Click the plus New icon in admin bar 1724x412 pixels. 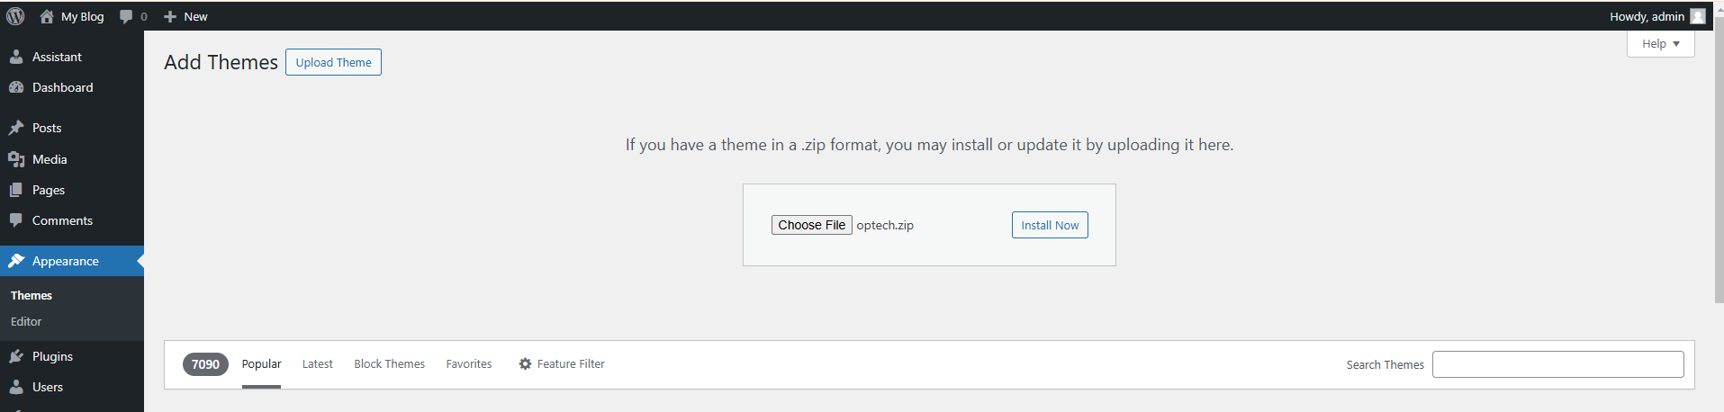coord(170,16)
